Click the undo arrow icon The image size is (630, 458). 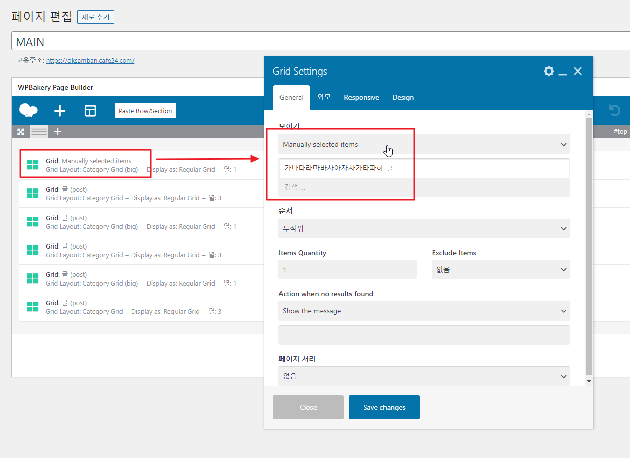tap(614, 110)
